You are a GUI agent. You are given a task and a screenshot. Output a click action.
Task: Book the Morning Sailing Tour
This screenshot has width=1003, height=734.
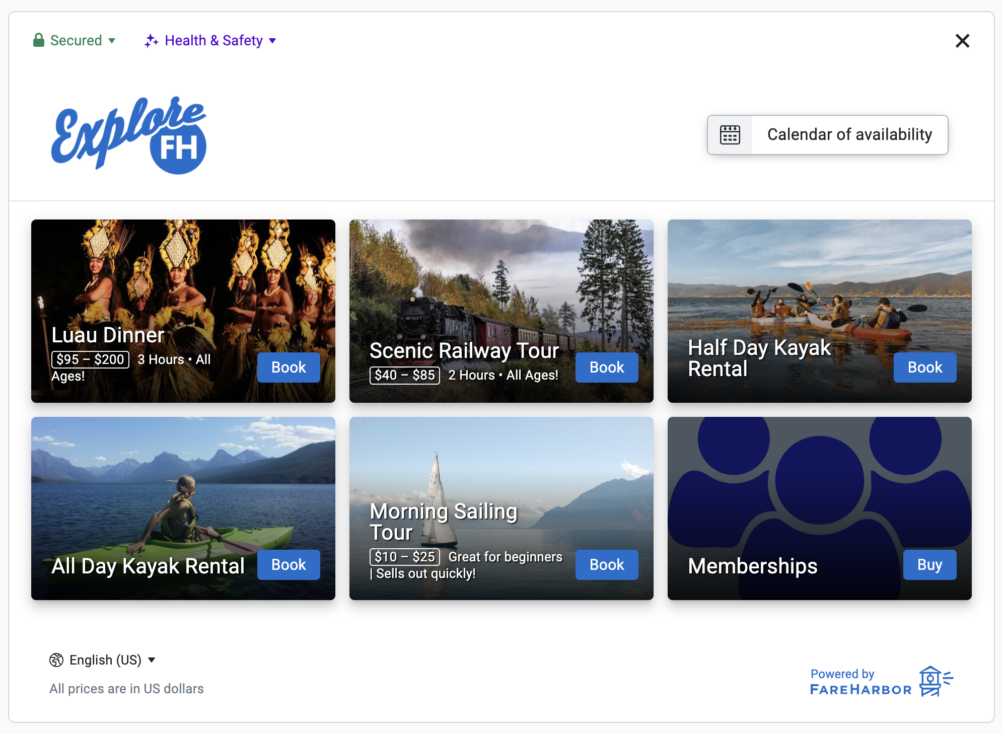[x=607, y=565]
